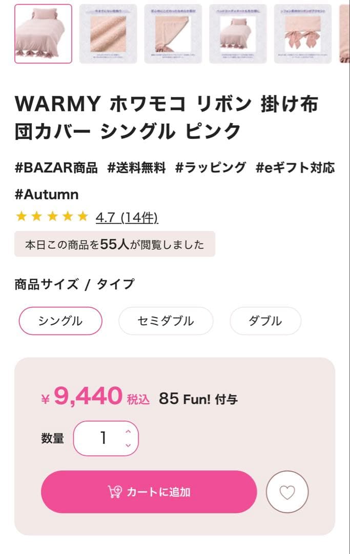Open the 4.7 (14件) reviews link
The image size is (350, 554).
[127, 217]
